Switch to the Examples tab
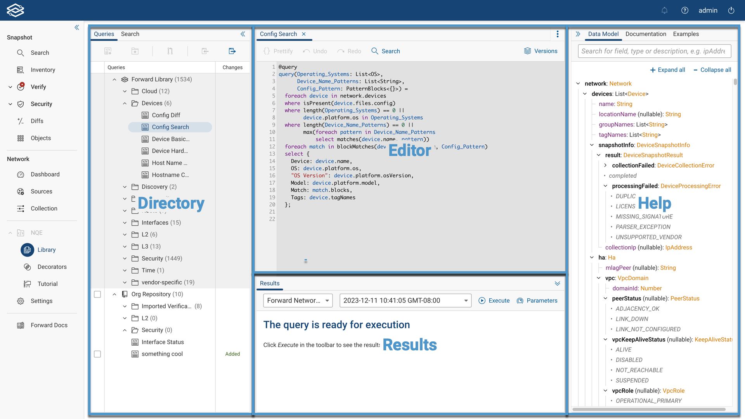The width and height of the screenshot is (745, 419). (686, 34)
